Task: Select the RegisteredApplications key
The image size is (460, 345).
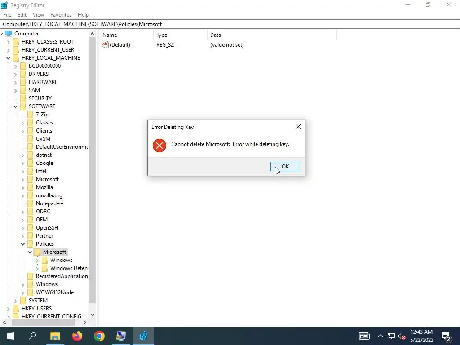Action: point(62,276)
